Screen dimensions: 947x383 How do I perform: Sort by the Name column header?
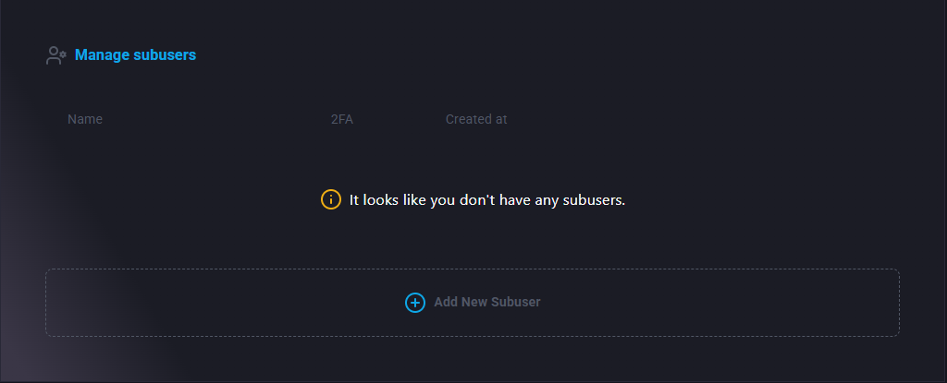click(85, 119)
